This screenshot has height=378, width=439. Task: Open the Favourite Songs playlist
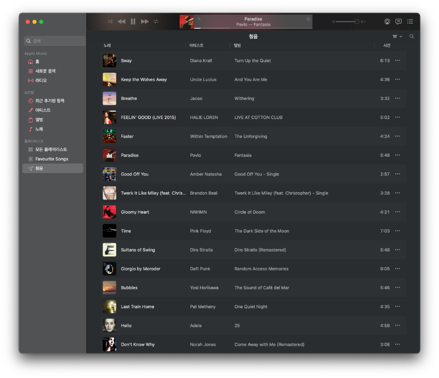coord(53,159)
